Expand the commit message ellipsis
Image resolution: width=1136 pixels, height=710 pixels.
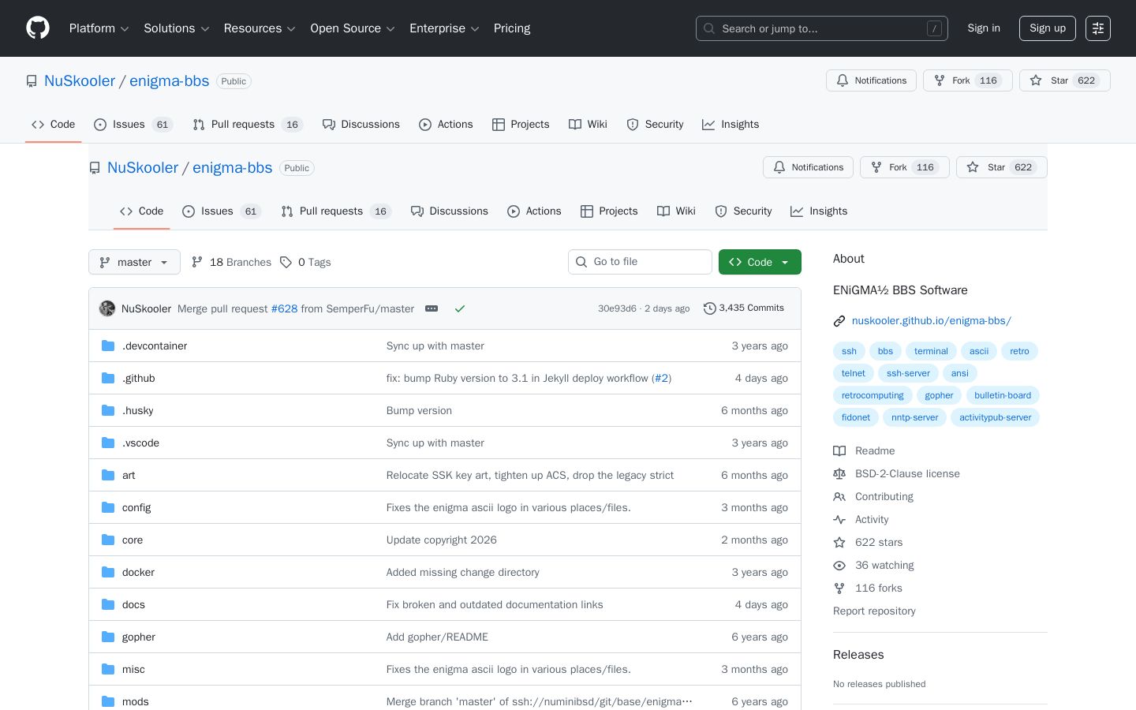tap(432, 308)
